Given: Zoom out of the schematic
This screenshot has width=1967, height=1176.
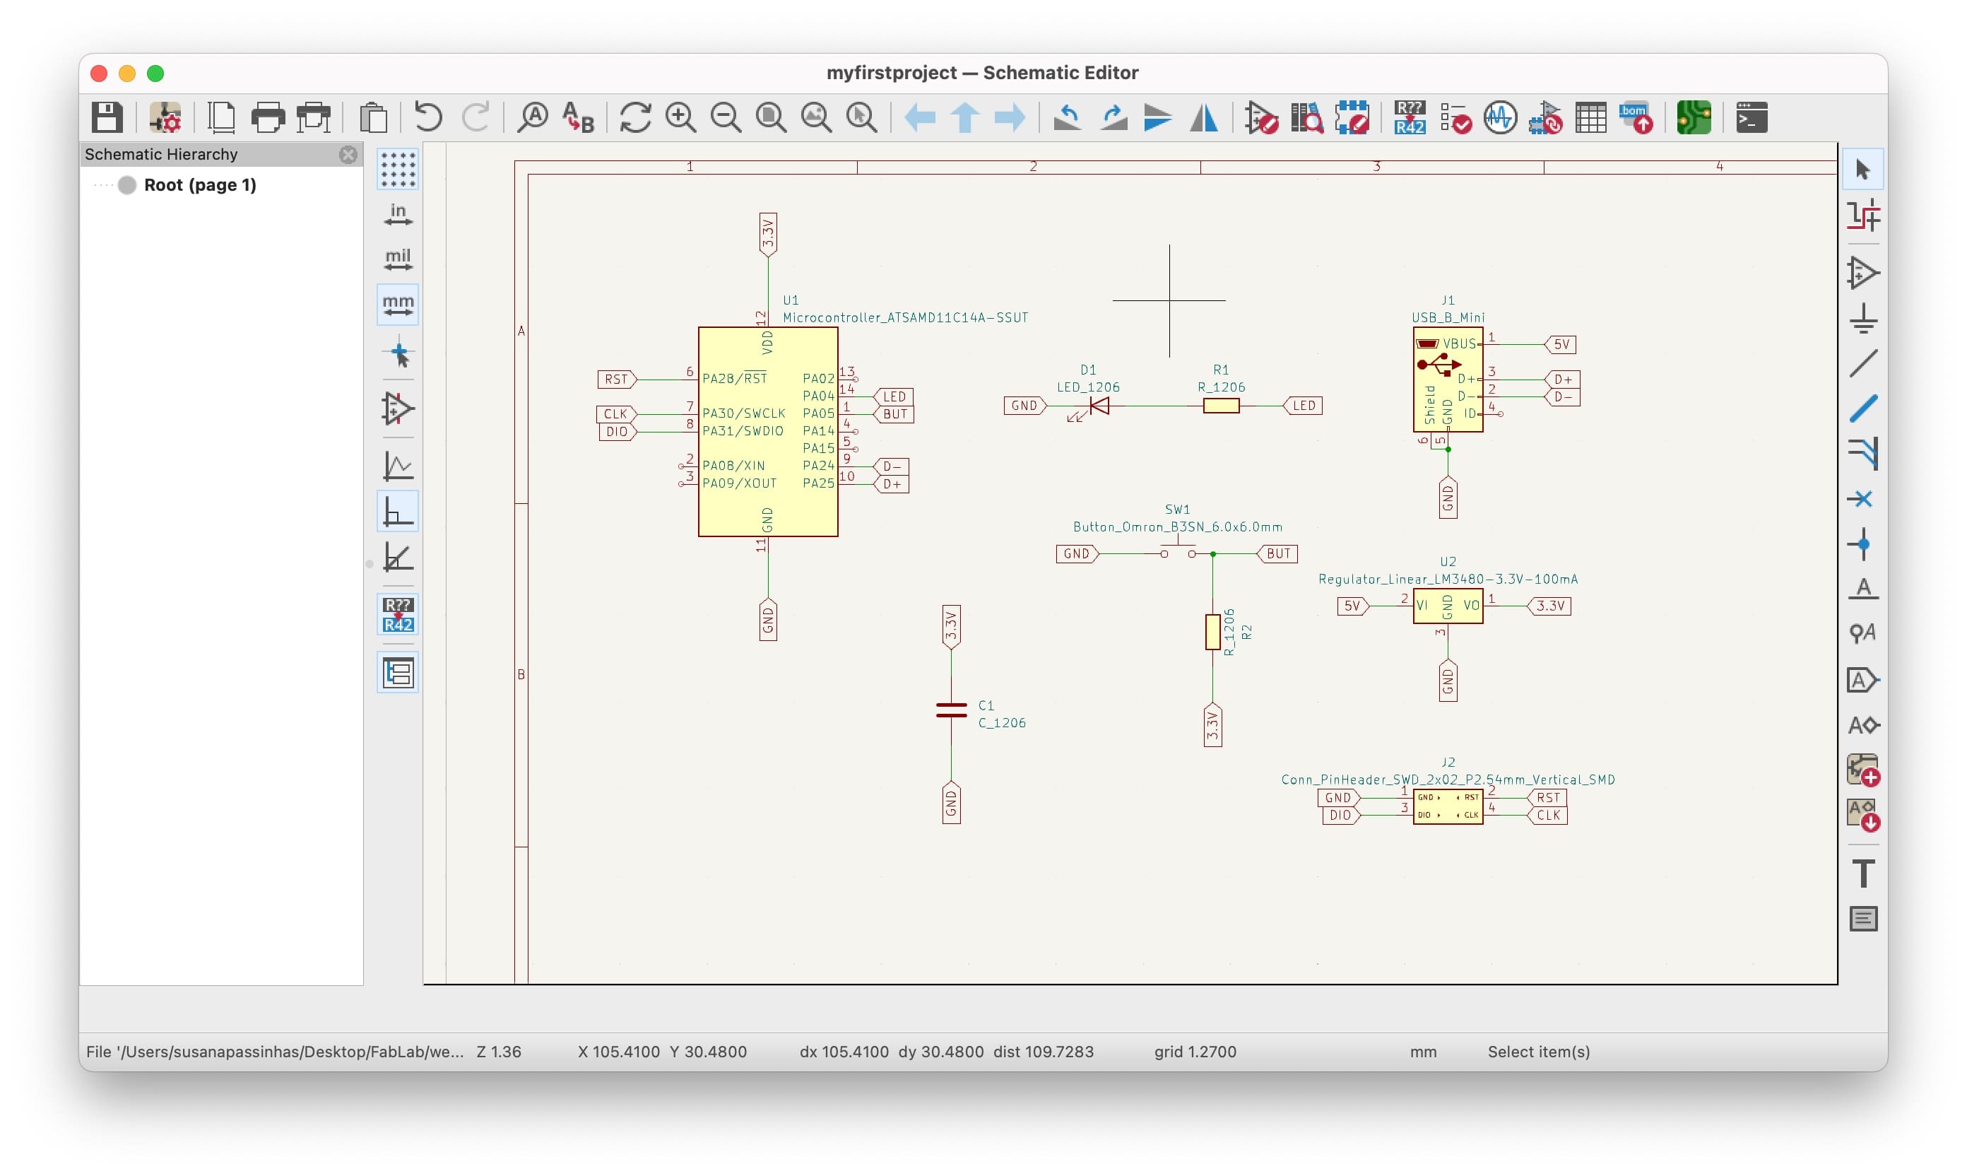Looking at the screenshot, I should pos(726,117).
